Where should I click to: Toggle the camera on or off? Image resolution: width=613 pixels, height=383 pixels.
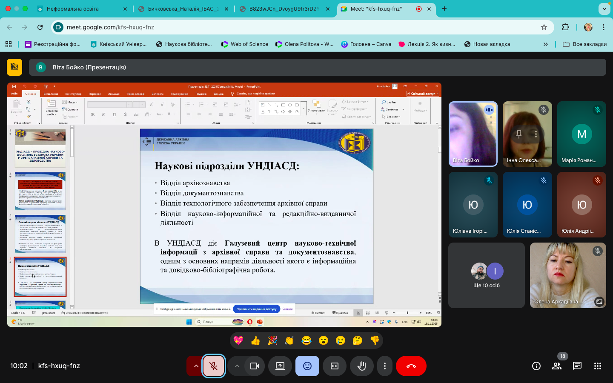tap(255, 366)
